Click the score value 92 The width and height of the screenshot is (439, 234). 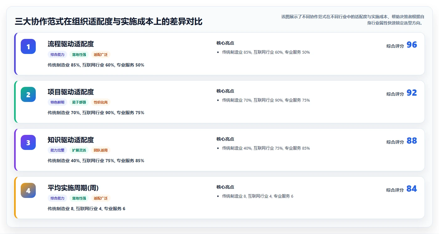(x=412, y=93)
